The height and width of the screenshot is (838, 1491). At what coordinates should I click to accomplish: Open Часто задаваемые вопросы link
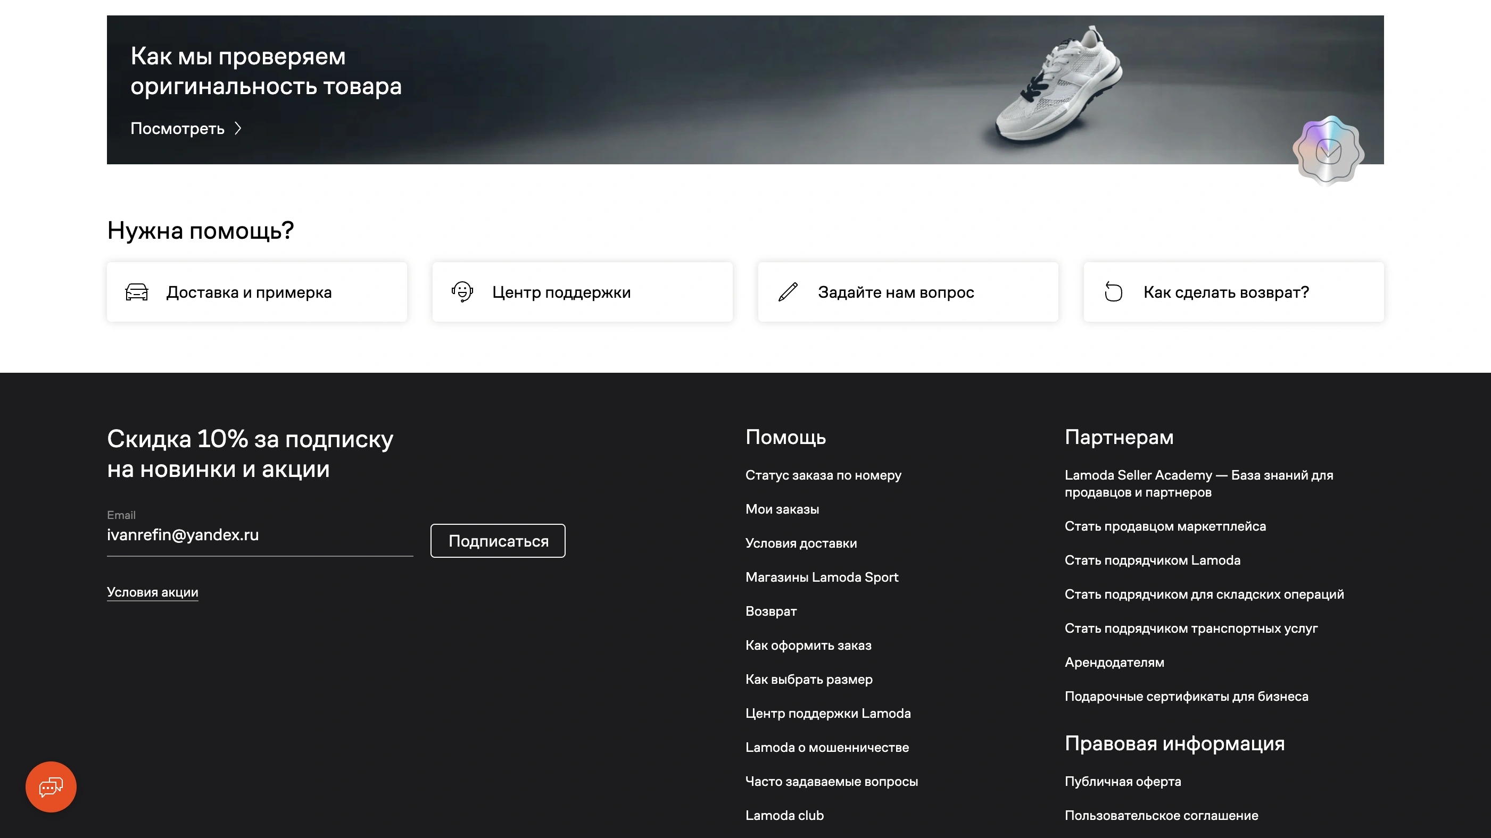click(x=831, y=781)
